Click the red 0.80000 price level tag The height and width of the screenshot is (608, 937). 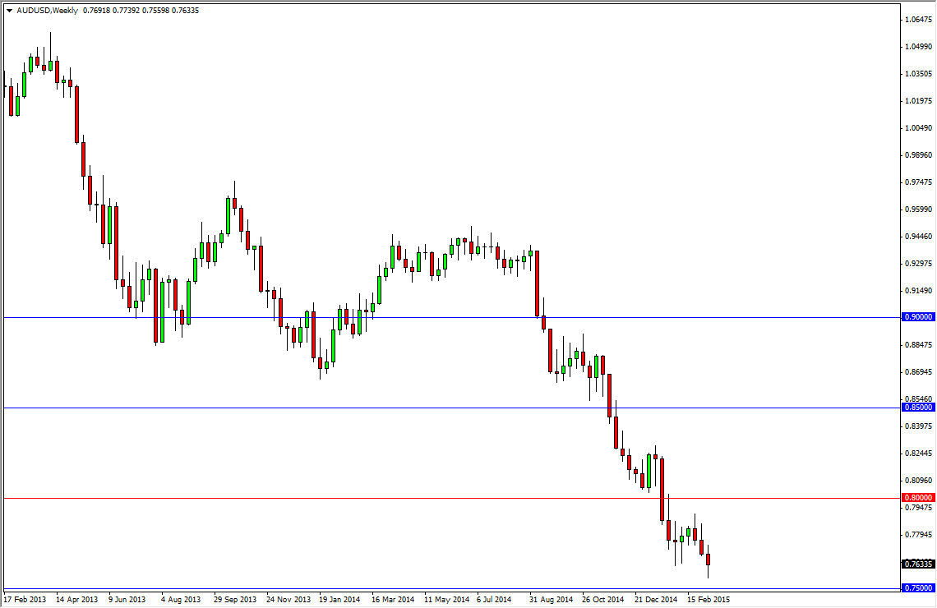918,498
